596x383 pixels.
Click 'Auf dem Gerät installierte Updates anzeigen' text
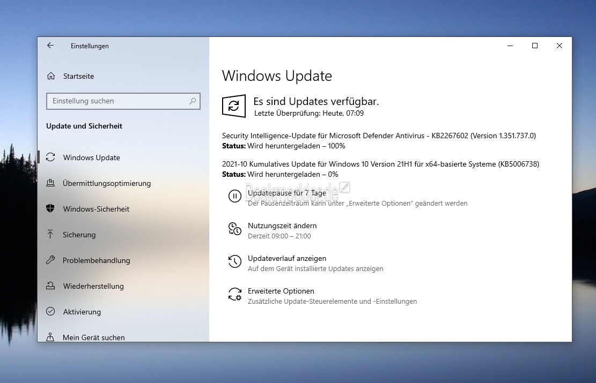(x=315, y=268)
